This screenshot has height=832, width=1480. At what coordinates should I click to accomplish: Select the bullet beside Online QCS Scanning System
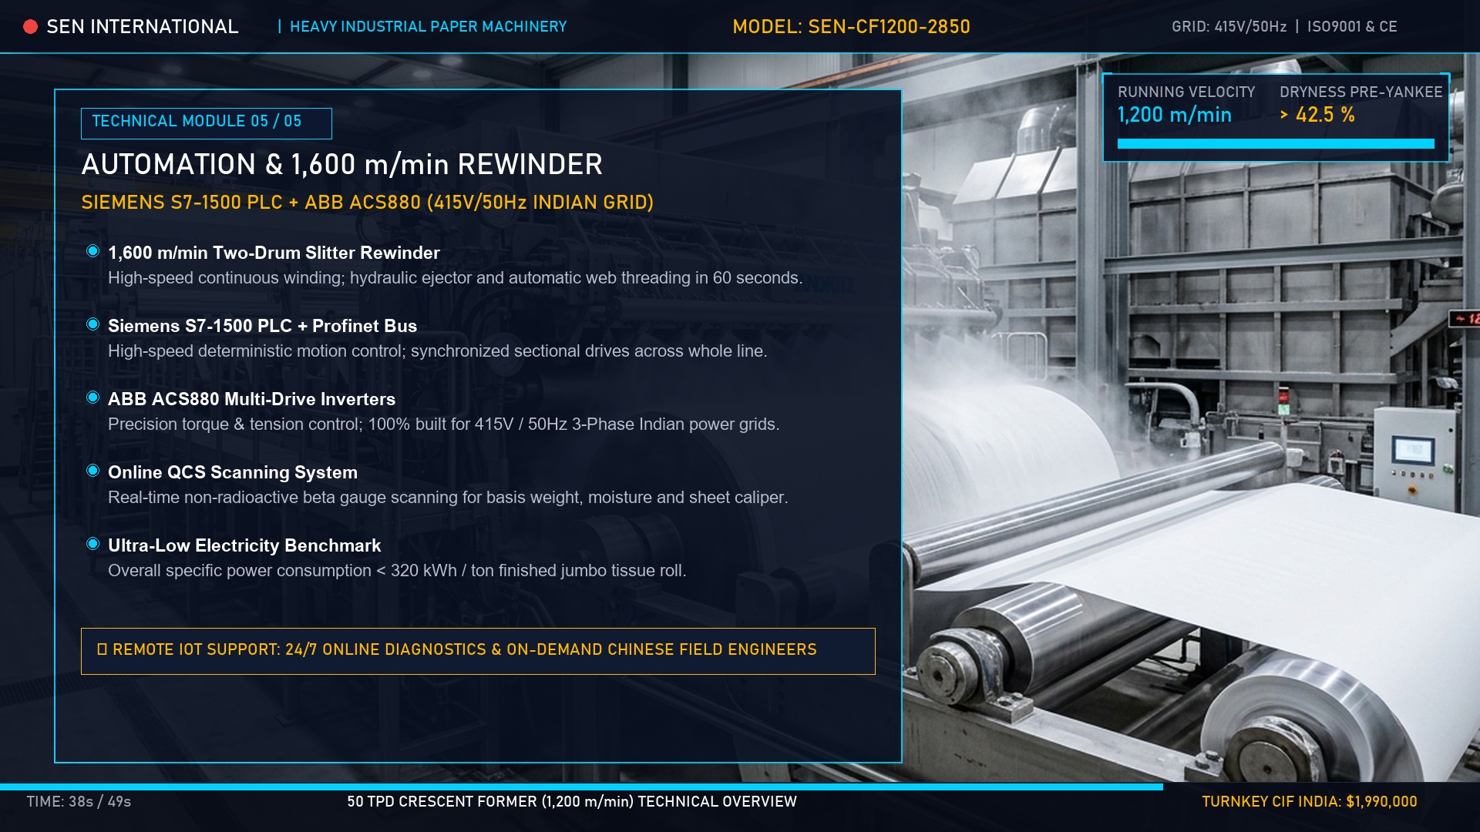pos(93,471)
